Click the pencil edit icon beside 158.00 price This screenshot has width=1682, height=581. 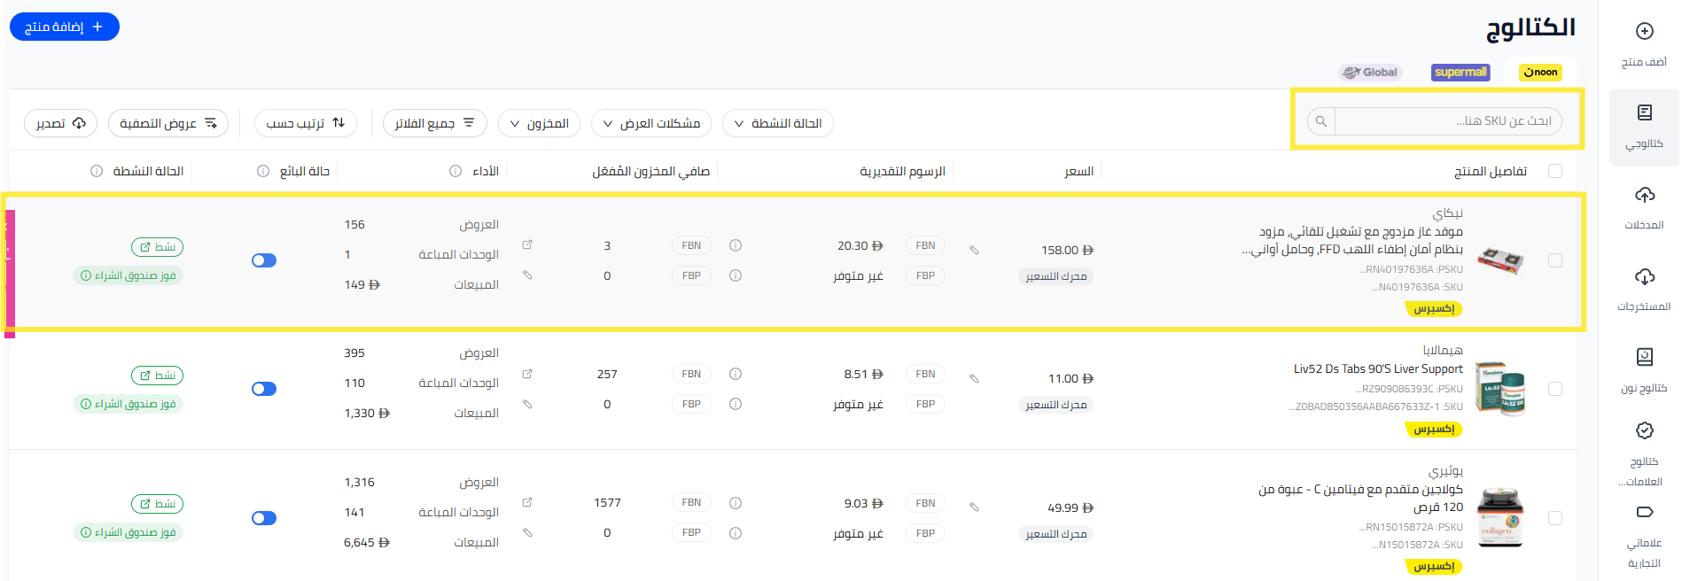[x=974, y=251]
